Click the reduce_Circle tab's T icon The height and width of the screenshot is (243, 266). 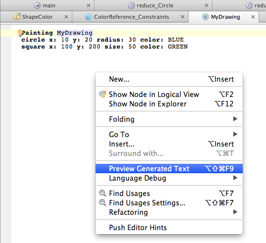pyautogui.click(x=131, y=5)
